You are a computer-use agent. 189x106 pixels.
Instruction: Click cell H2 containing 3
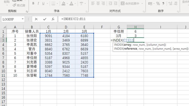tap(135, 36)
